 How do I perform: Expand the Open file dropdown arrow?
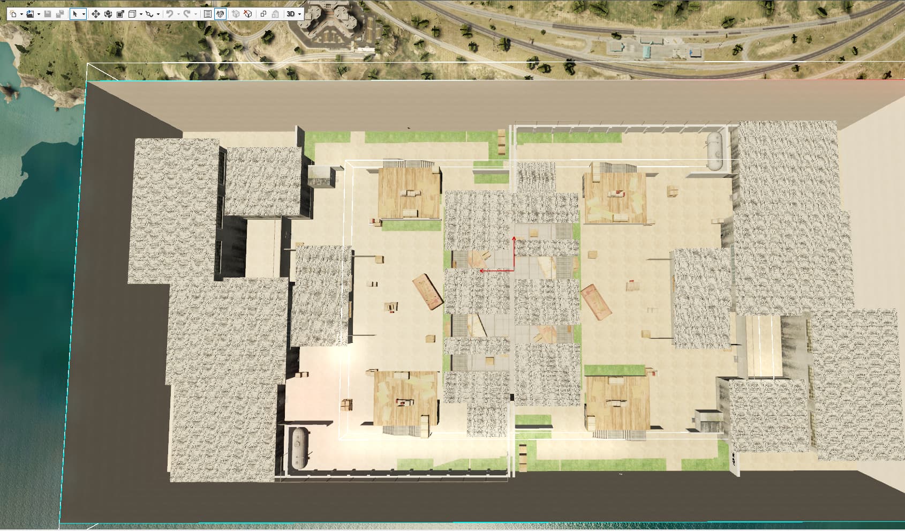39,14
